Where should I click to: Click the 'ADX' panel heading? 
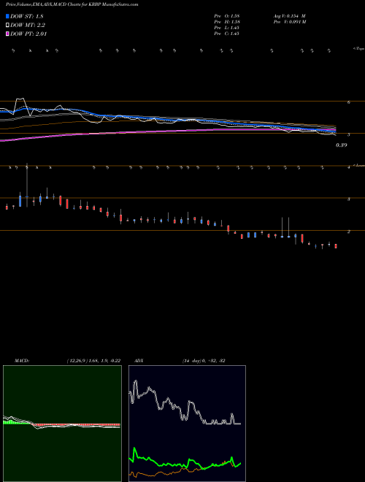tap(139, 361)
